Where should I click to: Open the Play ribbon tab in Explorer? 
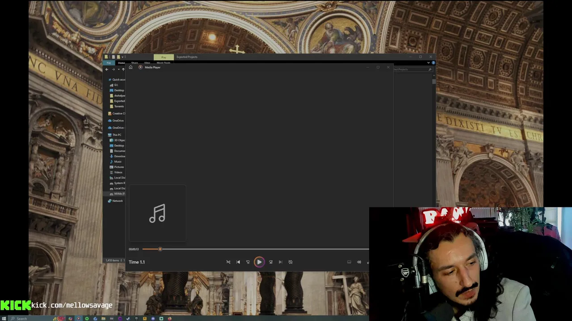164,57
